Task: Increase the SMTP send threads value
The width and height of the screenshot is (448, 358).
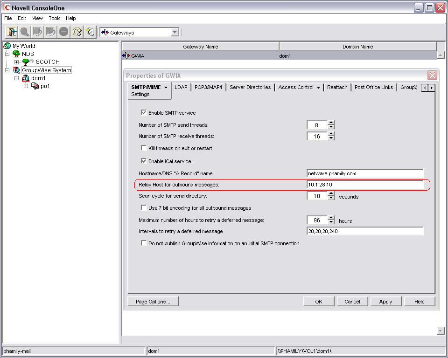Action: click(331, 123)
